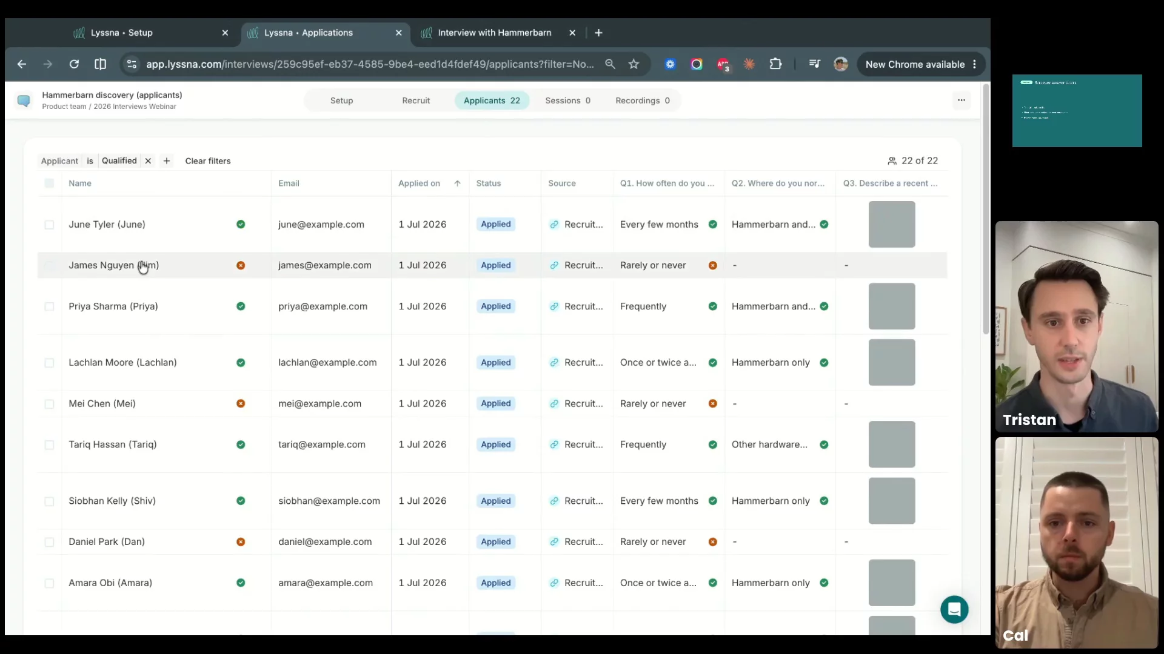Open the Chrome extensions puzzle icon

(x=775, y=64)
